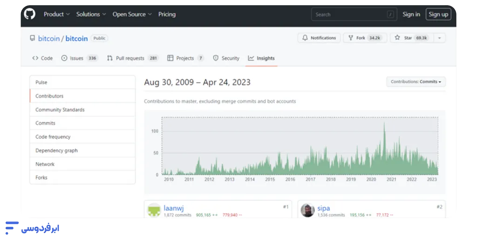Click the Public visibility badge
This screenshot has width=477, height=240.
[x=99, y=38]
